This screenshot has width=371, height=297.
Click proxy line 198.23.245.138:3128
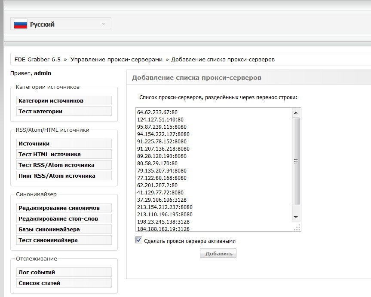click(x=163, y=222)
